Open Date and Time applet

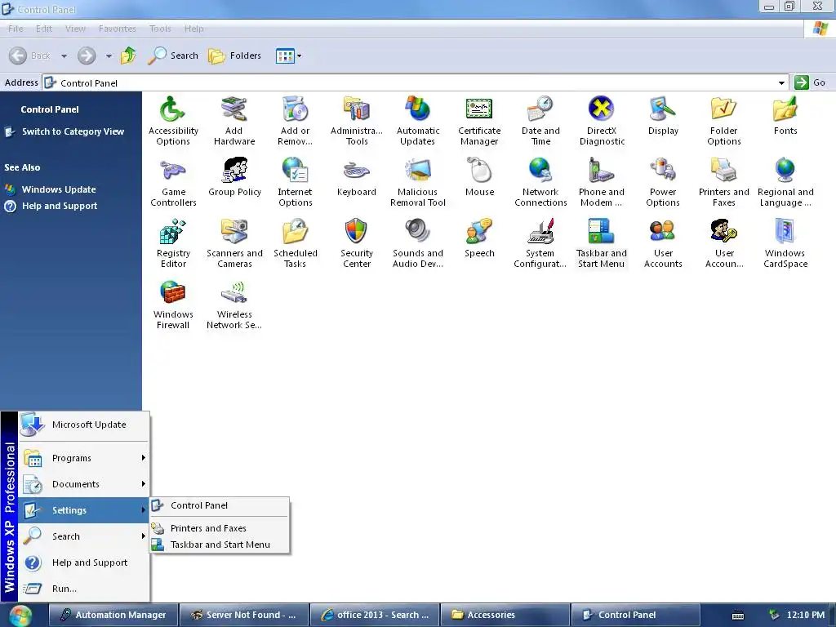pyautogui.click(x=540, y=121)
